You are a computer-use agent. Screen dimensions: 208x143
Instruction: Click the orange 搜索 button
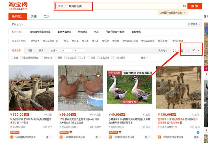[195, 6]
